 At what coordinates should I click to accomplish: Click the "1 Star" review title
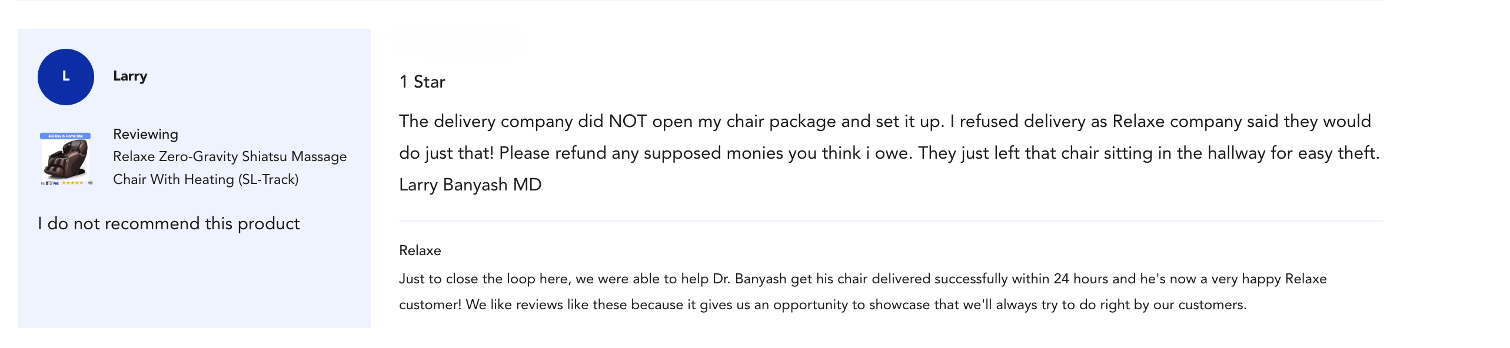(x=422, y=82)
